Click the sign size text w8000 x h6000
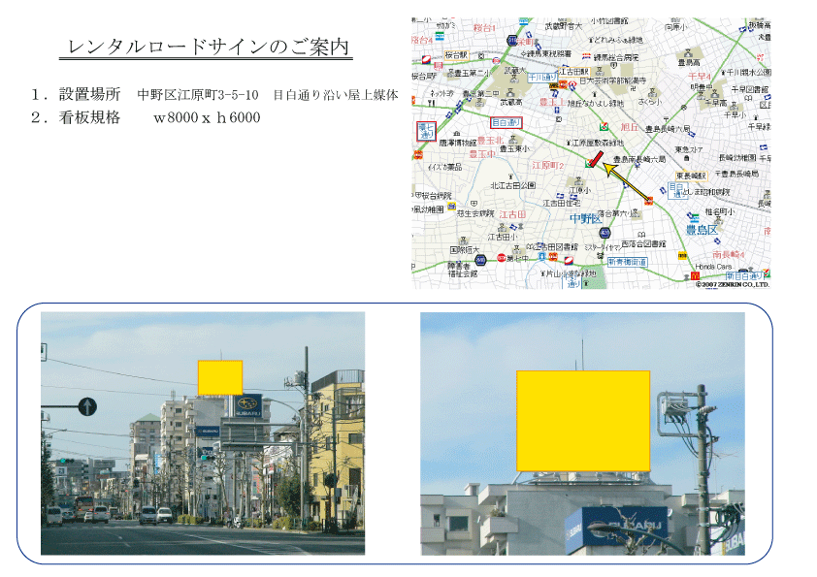Screen dimensions: 817x577 [x=207, y=117]
